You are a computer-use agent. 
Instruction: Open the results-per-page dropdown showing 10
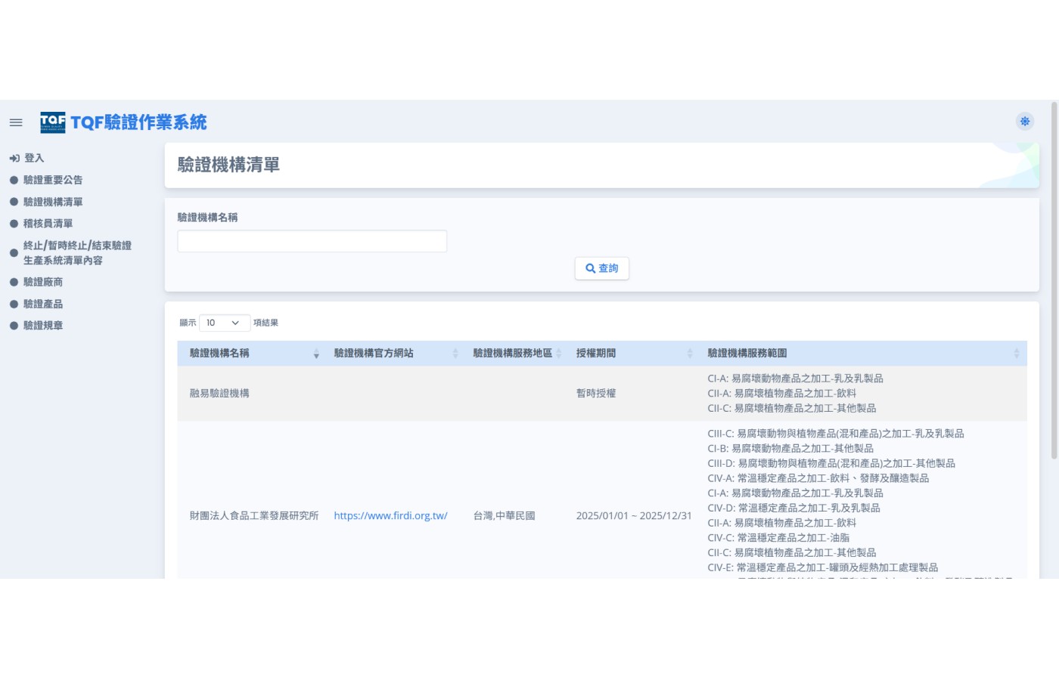(224, 323)
